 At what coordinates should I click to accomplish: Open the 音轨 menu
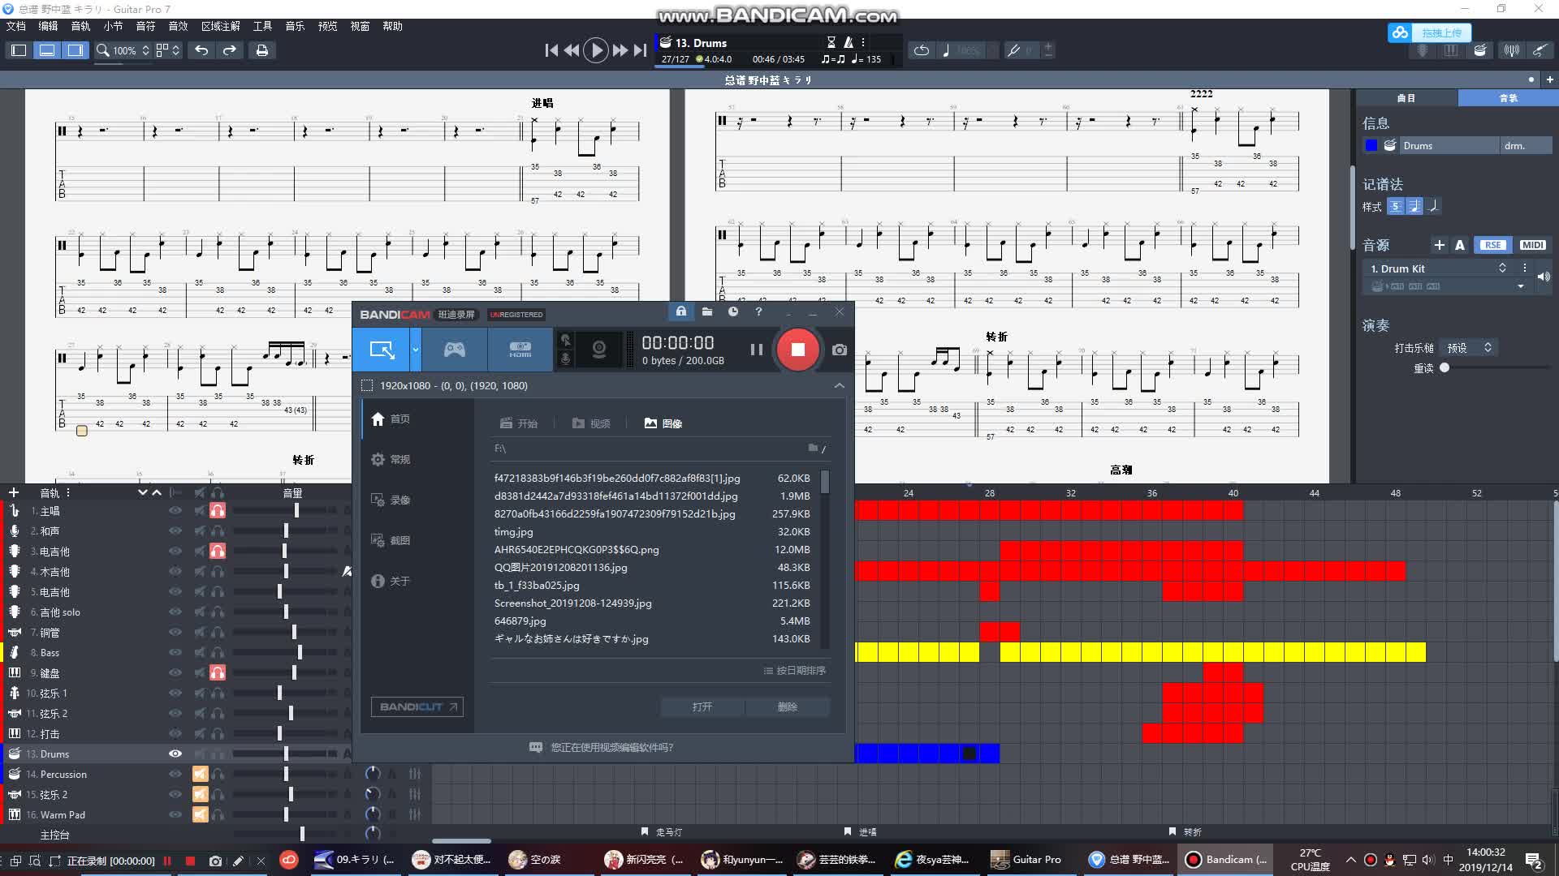click(80, 26)
